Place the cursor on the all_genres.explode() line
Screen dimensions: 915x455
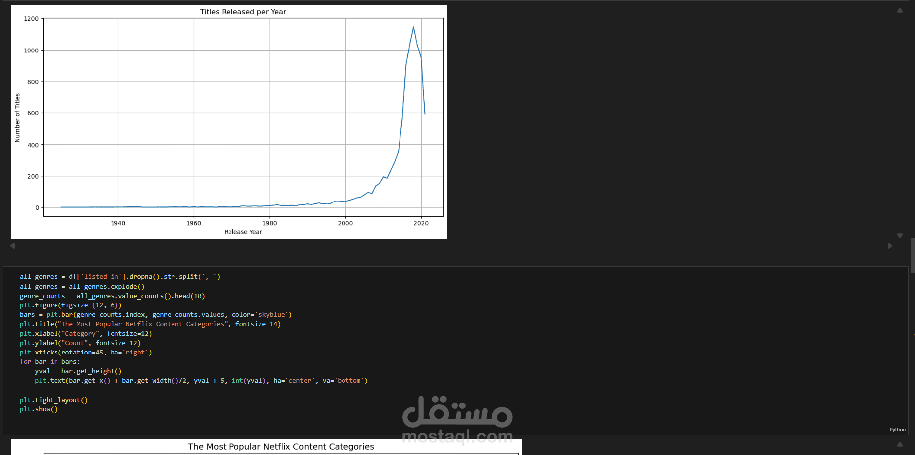(x=82, y=286)
